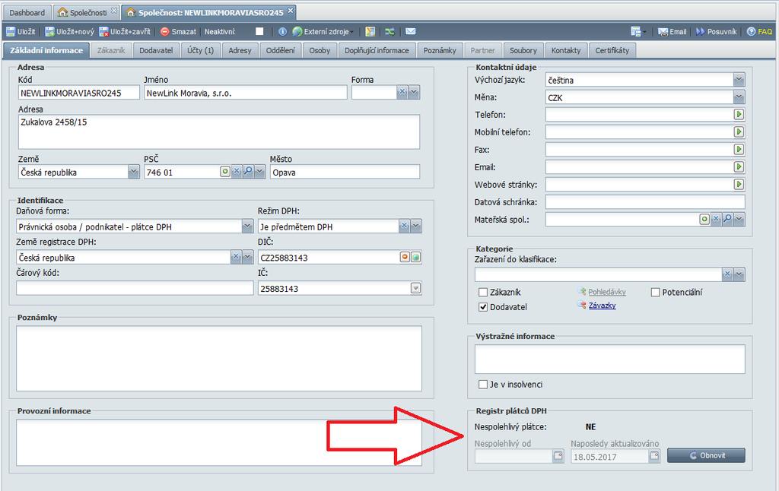Screen dimensions: 779x491
Task: Expand the Země registrace DPH dropdown
Action: (x=247, y=257)
